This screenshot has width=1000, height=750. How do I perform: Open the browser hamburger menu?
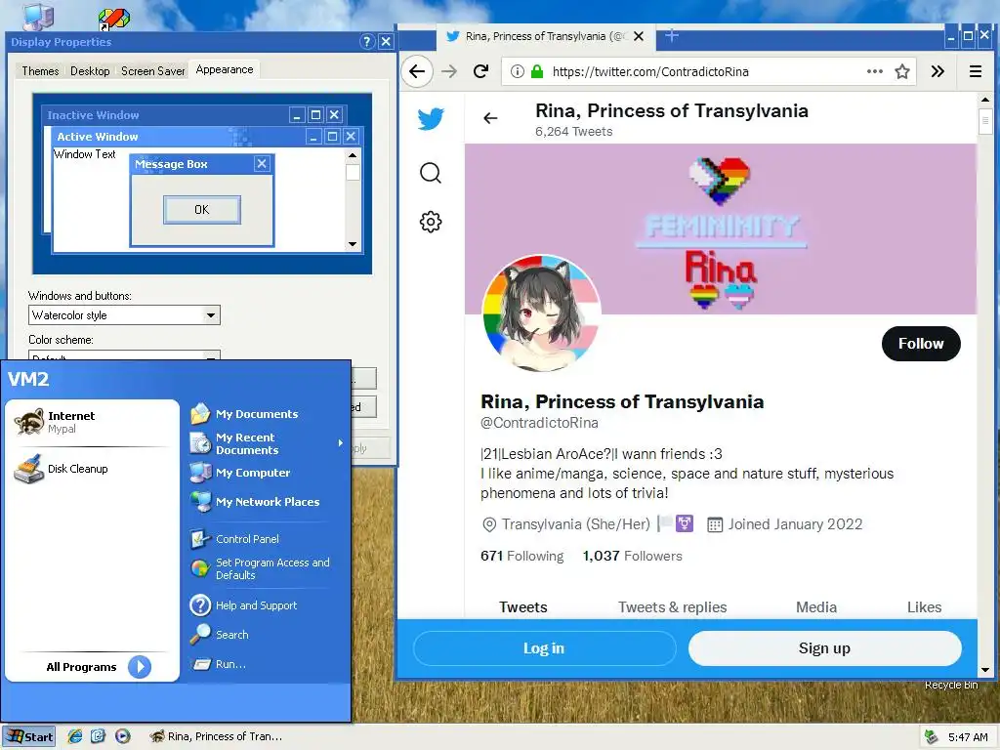click(976, 71)
